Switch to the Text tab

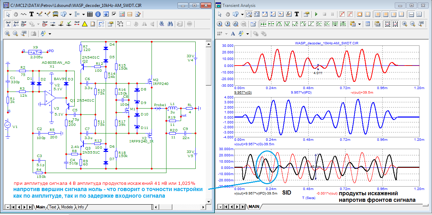tap(52, 207)
